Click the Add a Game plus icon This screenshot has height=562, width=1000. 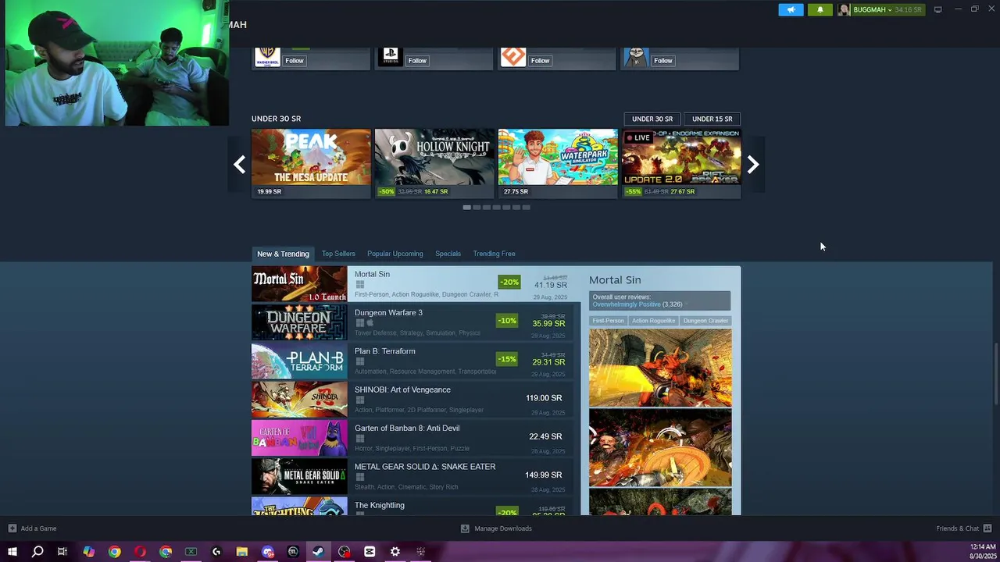coord(12,528)
